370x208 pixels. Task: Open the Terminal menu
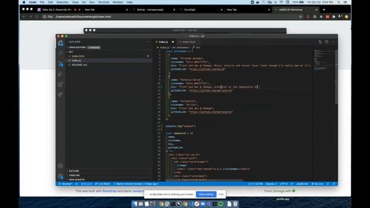[103, 2]
